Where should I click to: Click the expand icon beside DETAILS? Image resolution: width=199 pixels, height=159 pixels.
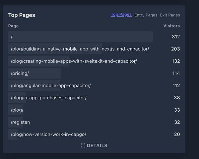click(83, 145)
